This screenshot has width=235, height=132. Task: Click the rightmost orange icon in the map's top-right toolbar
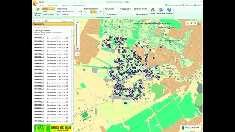click(x=199, y=23)
